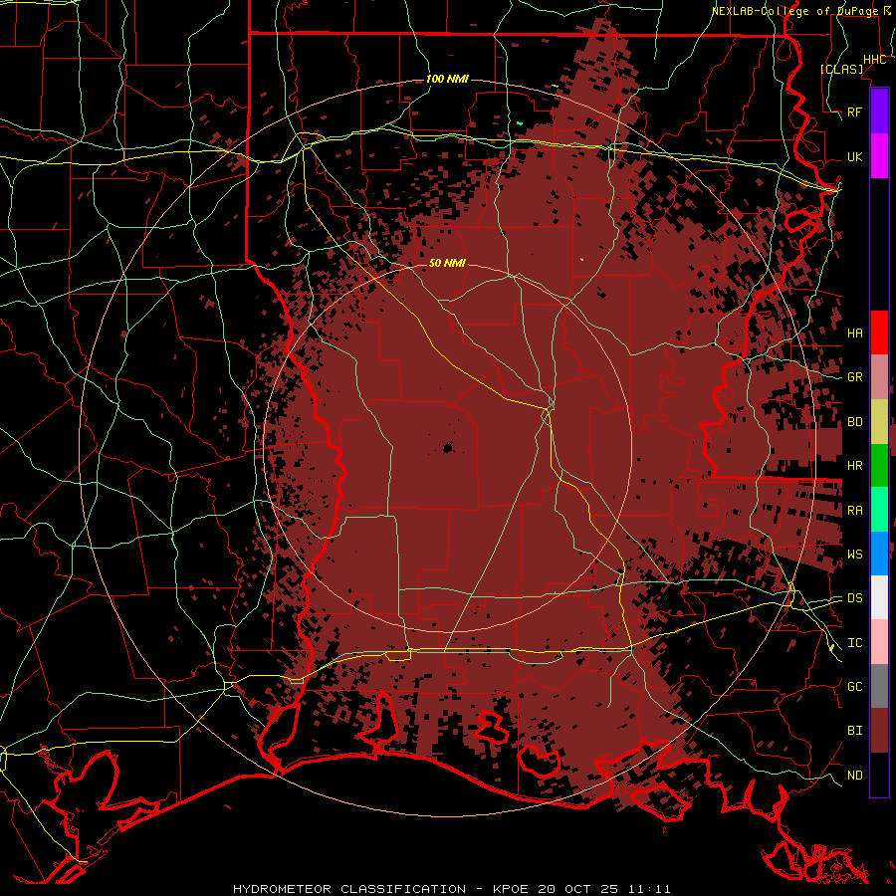896x896 pixels.
Task: Select the IC light pink legend swatch
Action: 879,642
